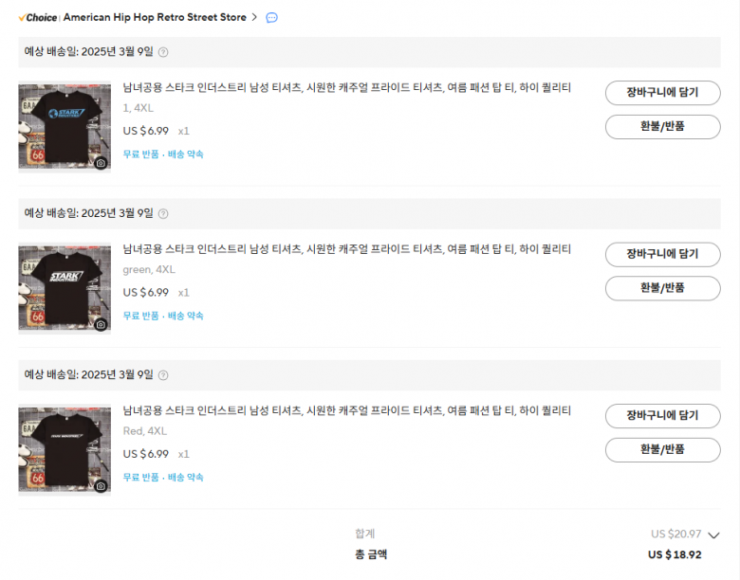This screenshot has height=580, width=740.
Task: Click help icon beside third delivery date
Action: click(163, 375)
